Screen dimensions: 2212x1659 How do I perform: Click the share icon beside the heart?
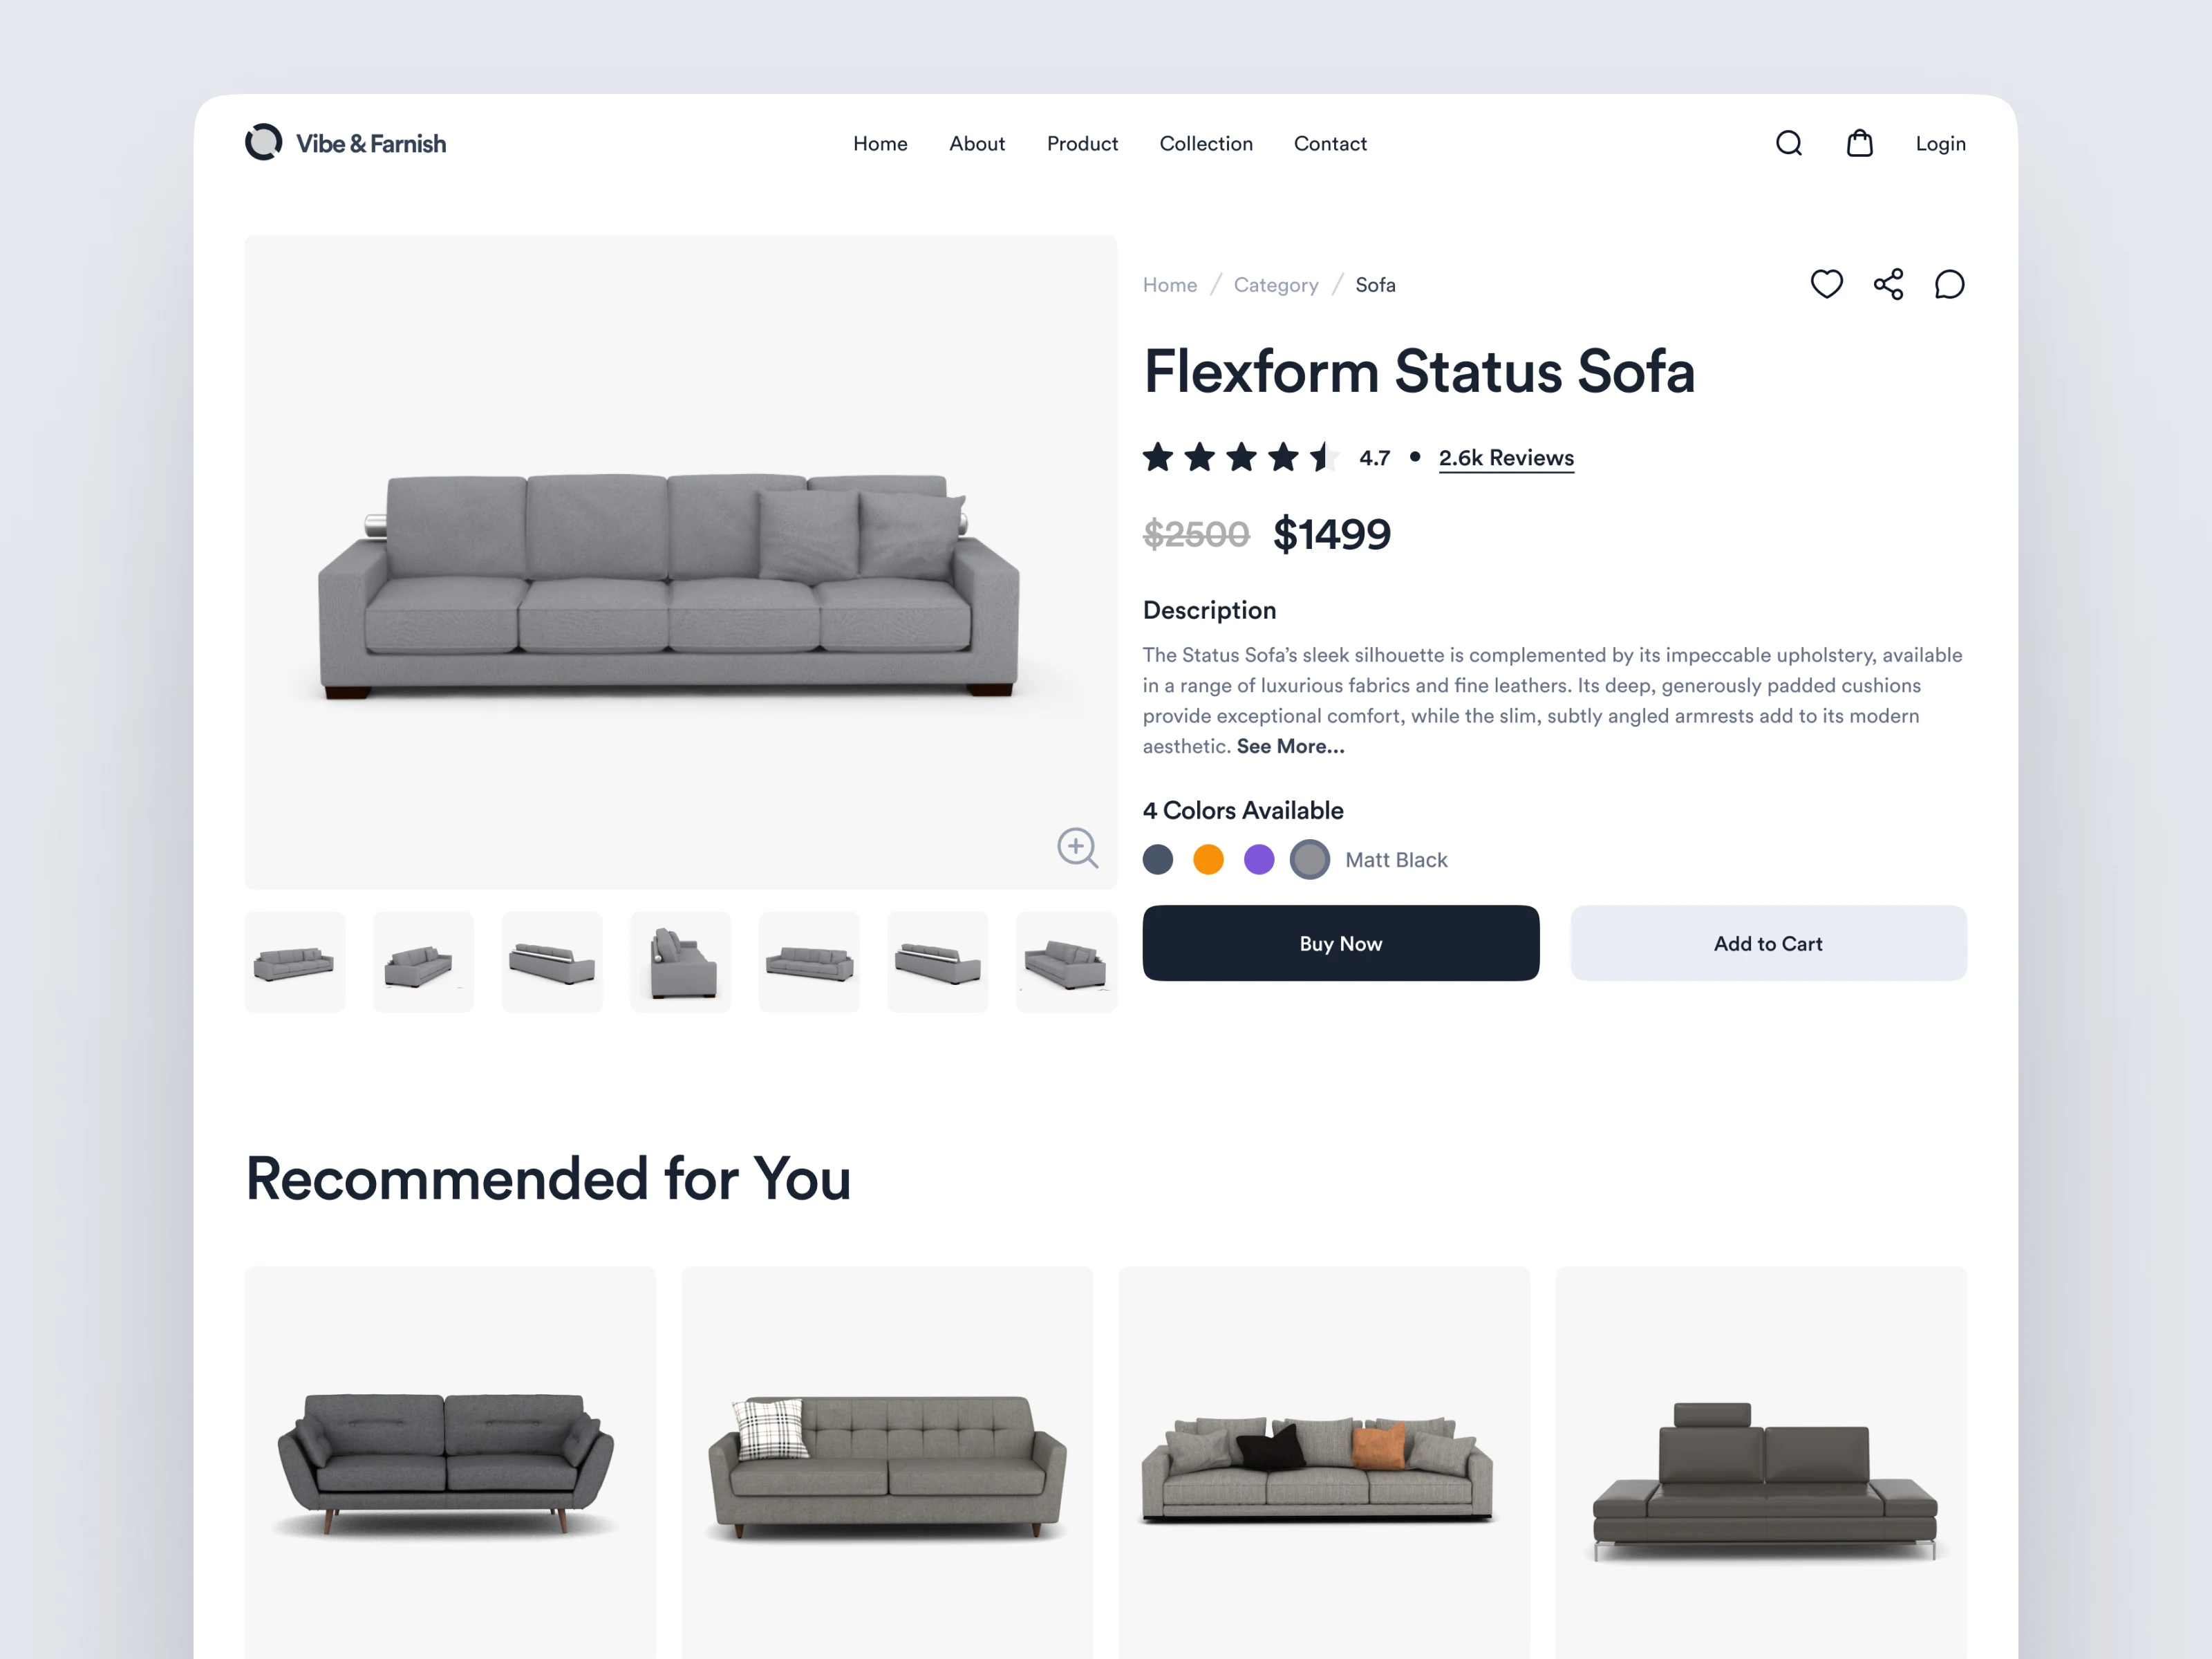click(1888, 284)
